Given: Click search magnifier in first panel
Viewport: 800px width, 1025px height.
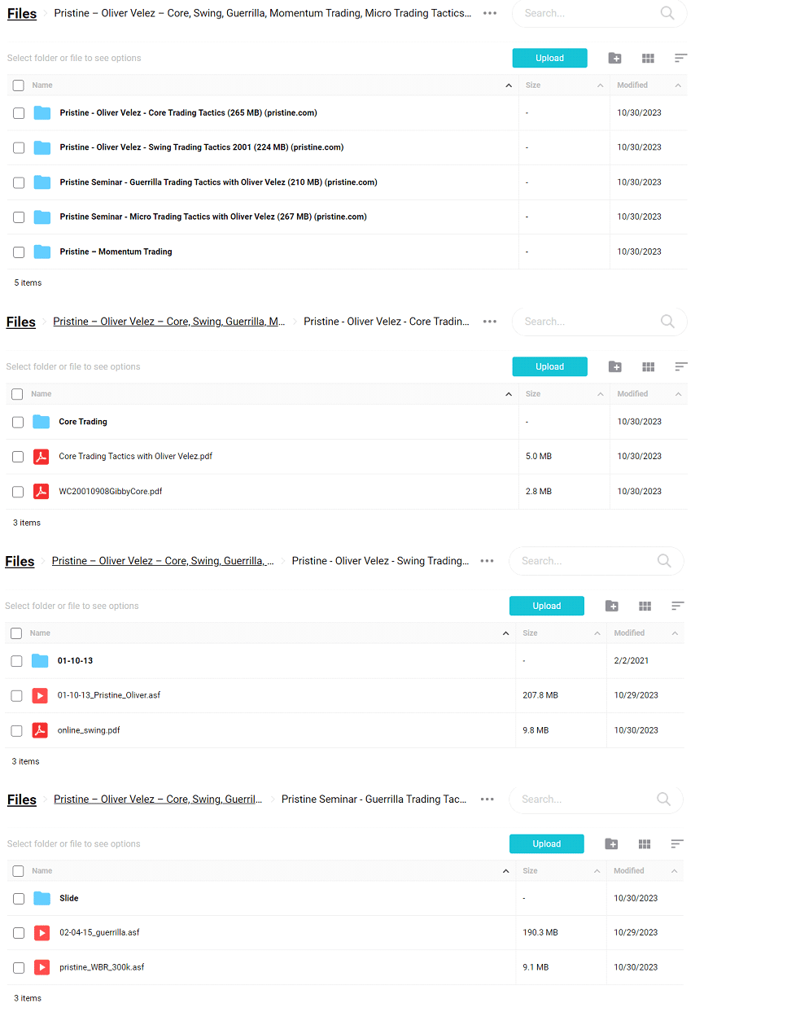Looking at the screenshot, I should pos(667,13).
